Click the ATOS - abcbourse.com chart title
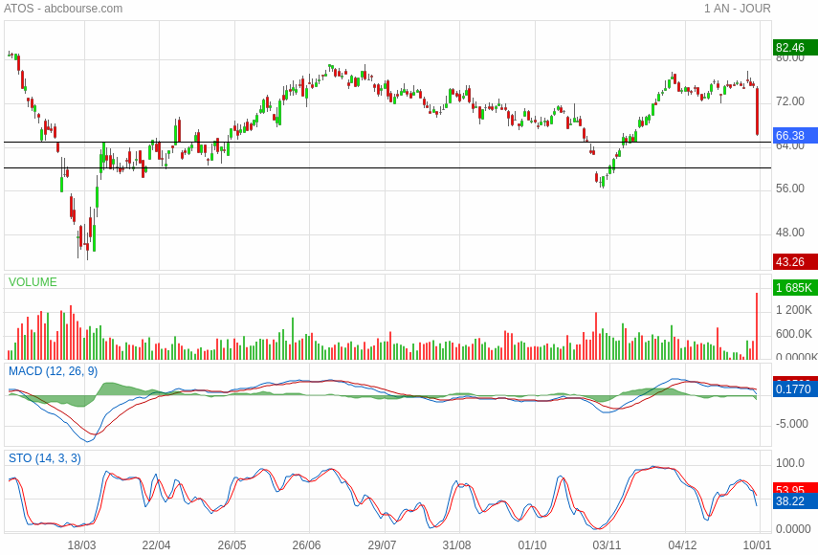The image size is (818, 555). point(63,9)
